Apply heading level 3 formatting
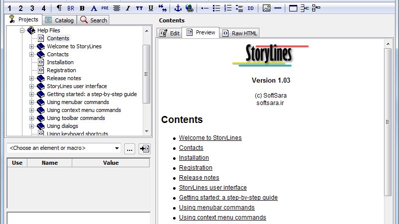The height and width of the screenshot is (224, 399). click(32, 8)
